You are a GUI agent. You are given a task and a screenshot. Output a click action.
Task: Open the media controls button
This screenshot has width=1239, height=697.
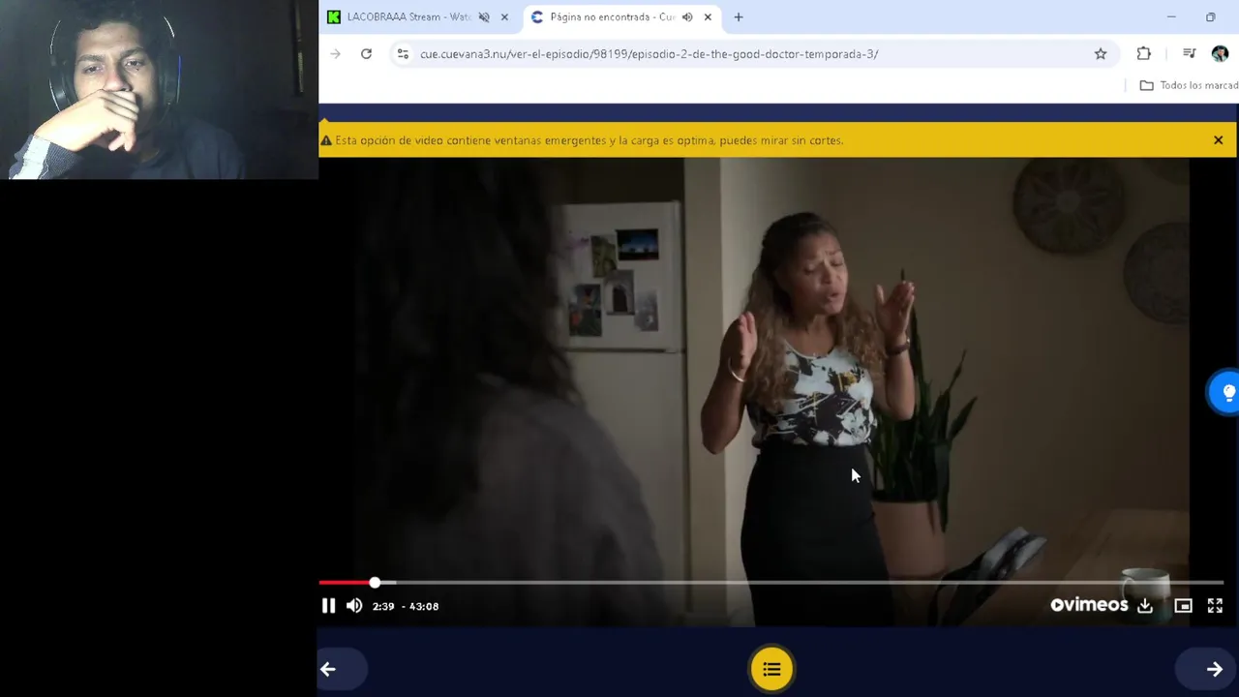(x=1189, y=54)
